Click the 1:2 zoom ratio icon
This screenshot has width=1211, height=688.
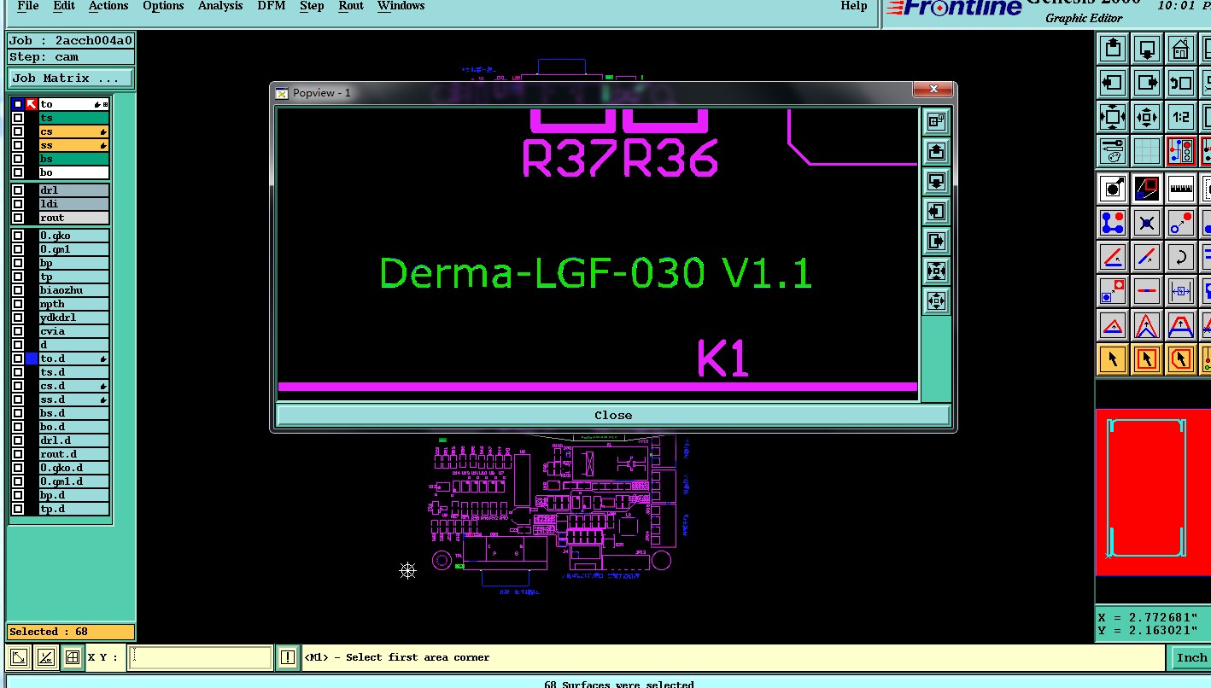click(x=1181, y=117)
